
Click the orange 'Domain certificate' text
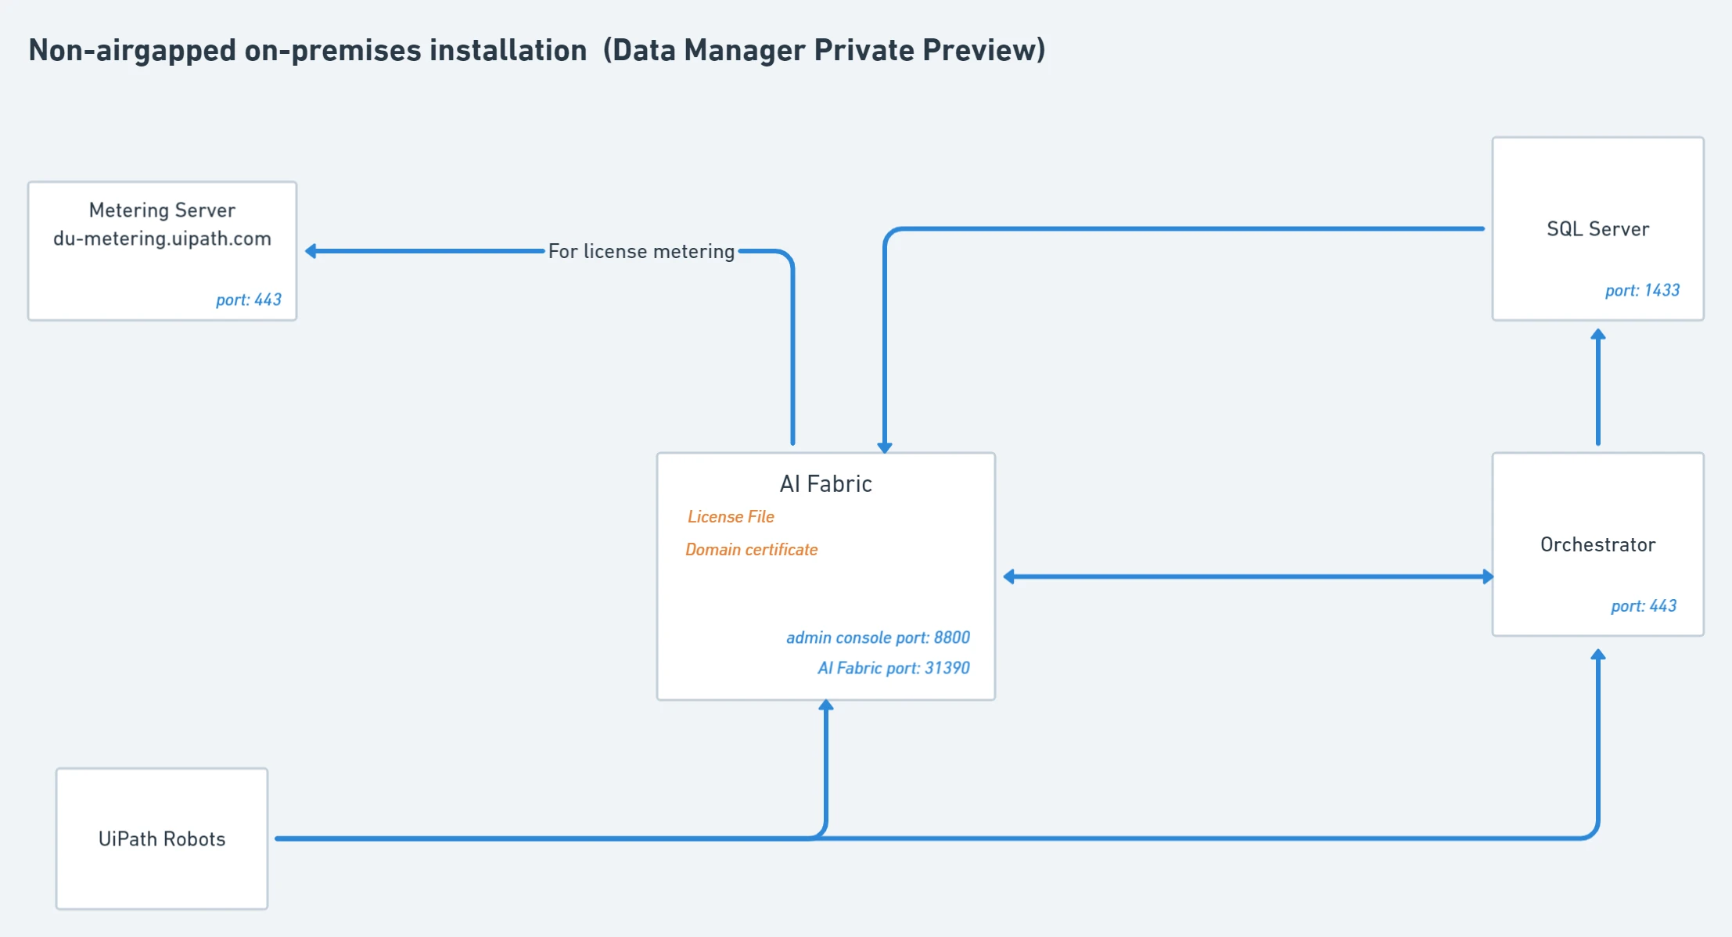(751, 550)
